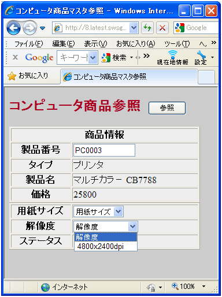The height and width of the screenshot is (297, 222).
Task: Open the 100% zoom level control
Action: click(188, 287)
